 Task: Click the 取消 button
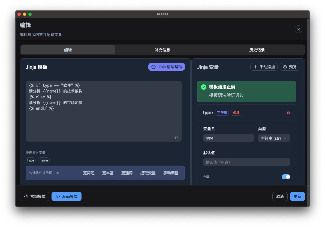[280, 196]
